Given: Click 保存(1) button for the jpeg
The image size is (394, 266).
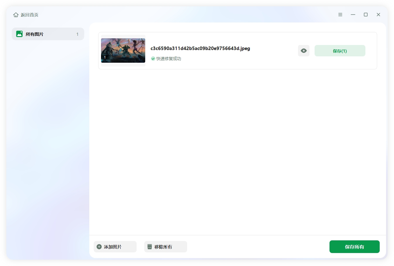Looking at the screenshot, I should click(340, 51).
